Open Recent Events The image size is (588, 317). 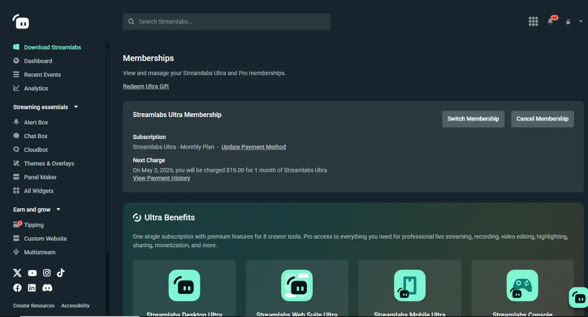[x=42, y=75]
